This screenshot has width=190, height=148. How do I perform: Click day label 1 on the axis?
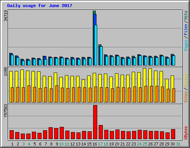[12, 144]
